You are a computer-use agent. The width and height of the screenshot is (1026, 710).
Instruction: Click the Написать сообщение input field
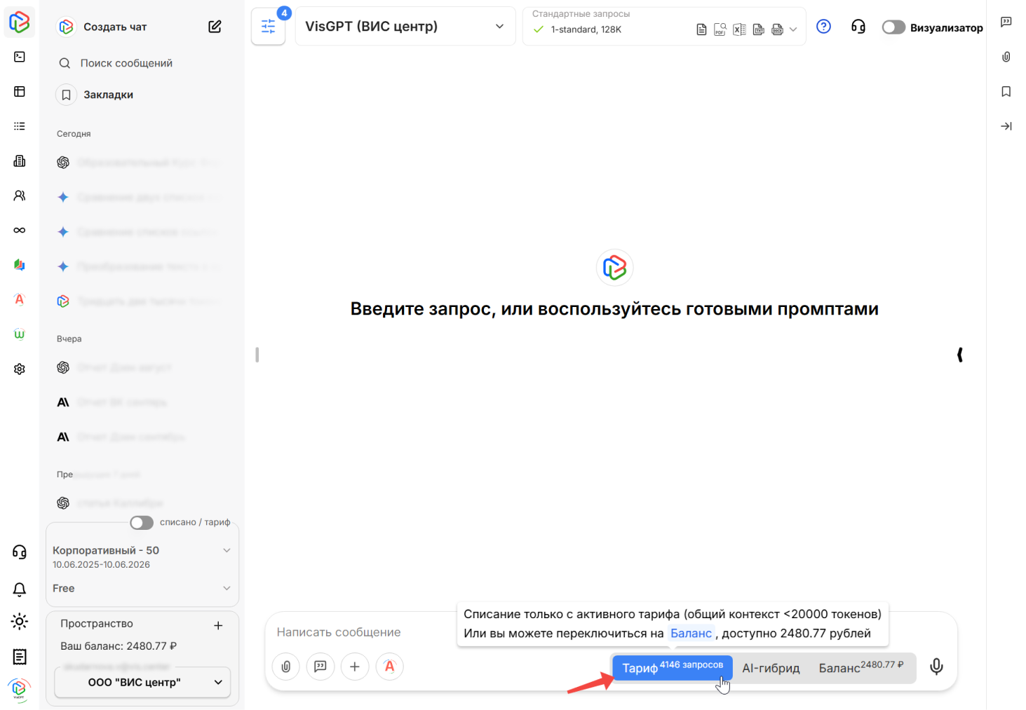click(365, 632)
